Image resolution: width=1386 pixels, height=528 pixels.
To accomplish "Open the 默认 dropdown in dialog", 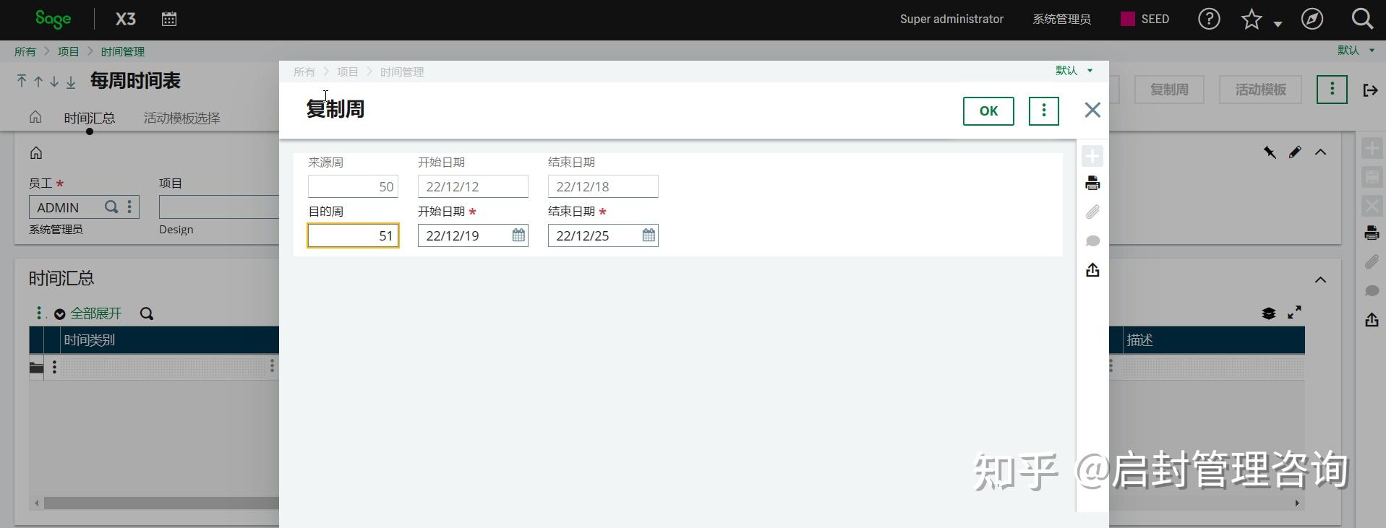I will (x=1074, y=70).
